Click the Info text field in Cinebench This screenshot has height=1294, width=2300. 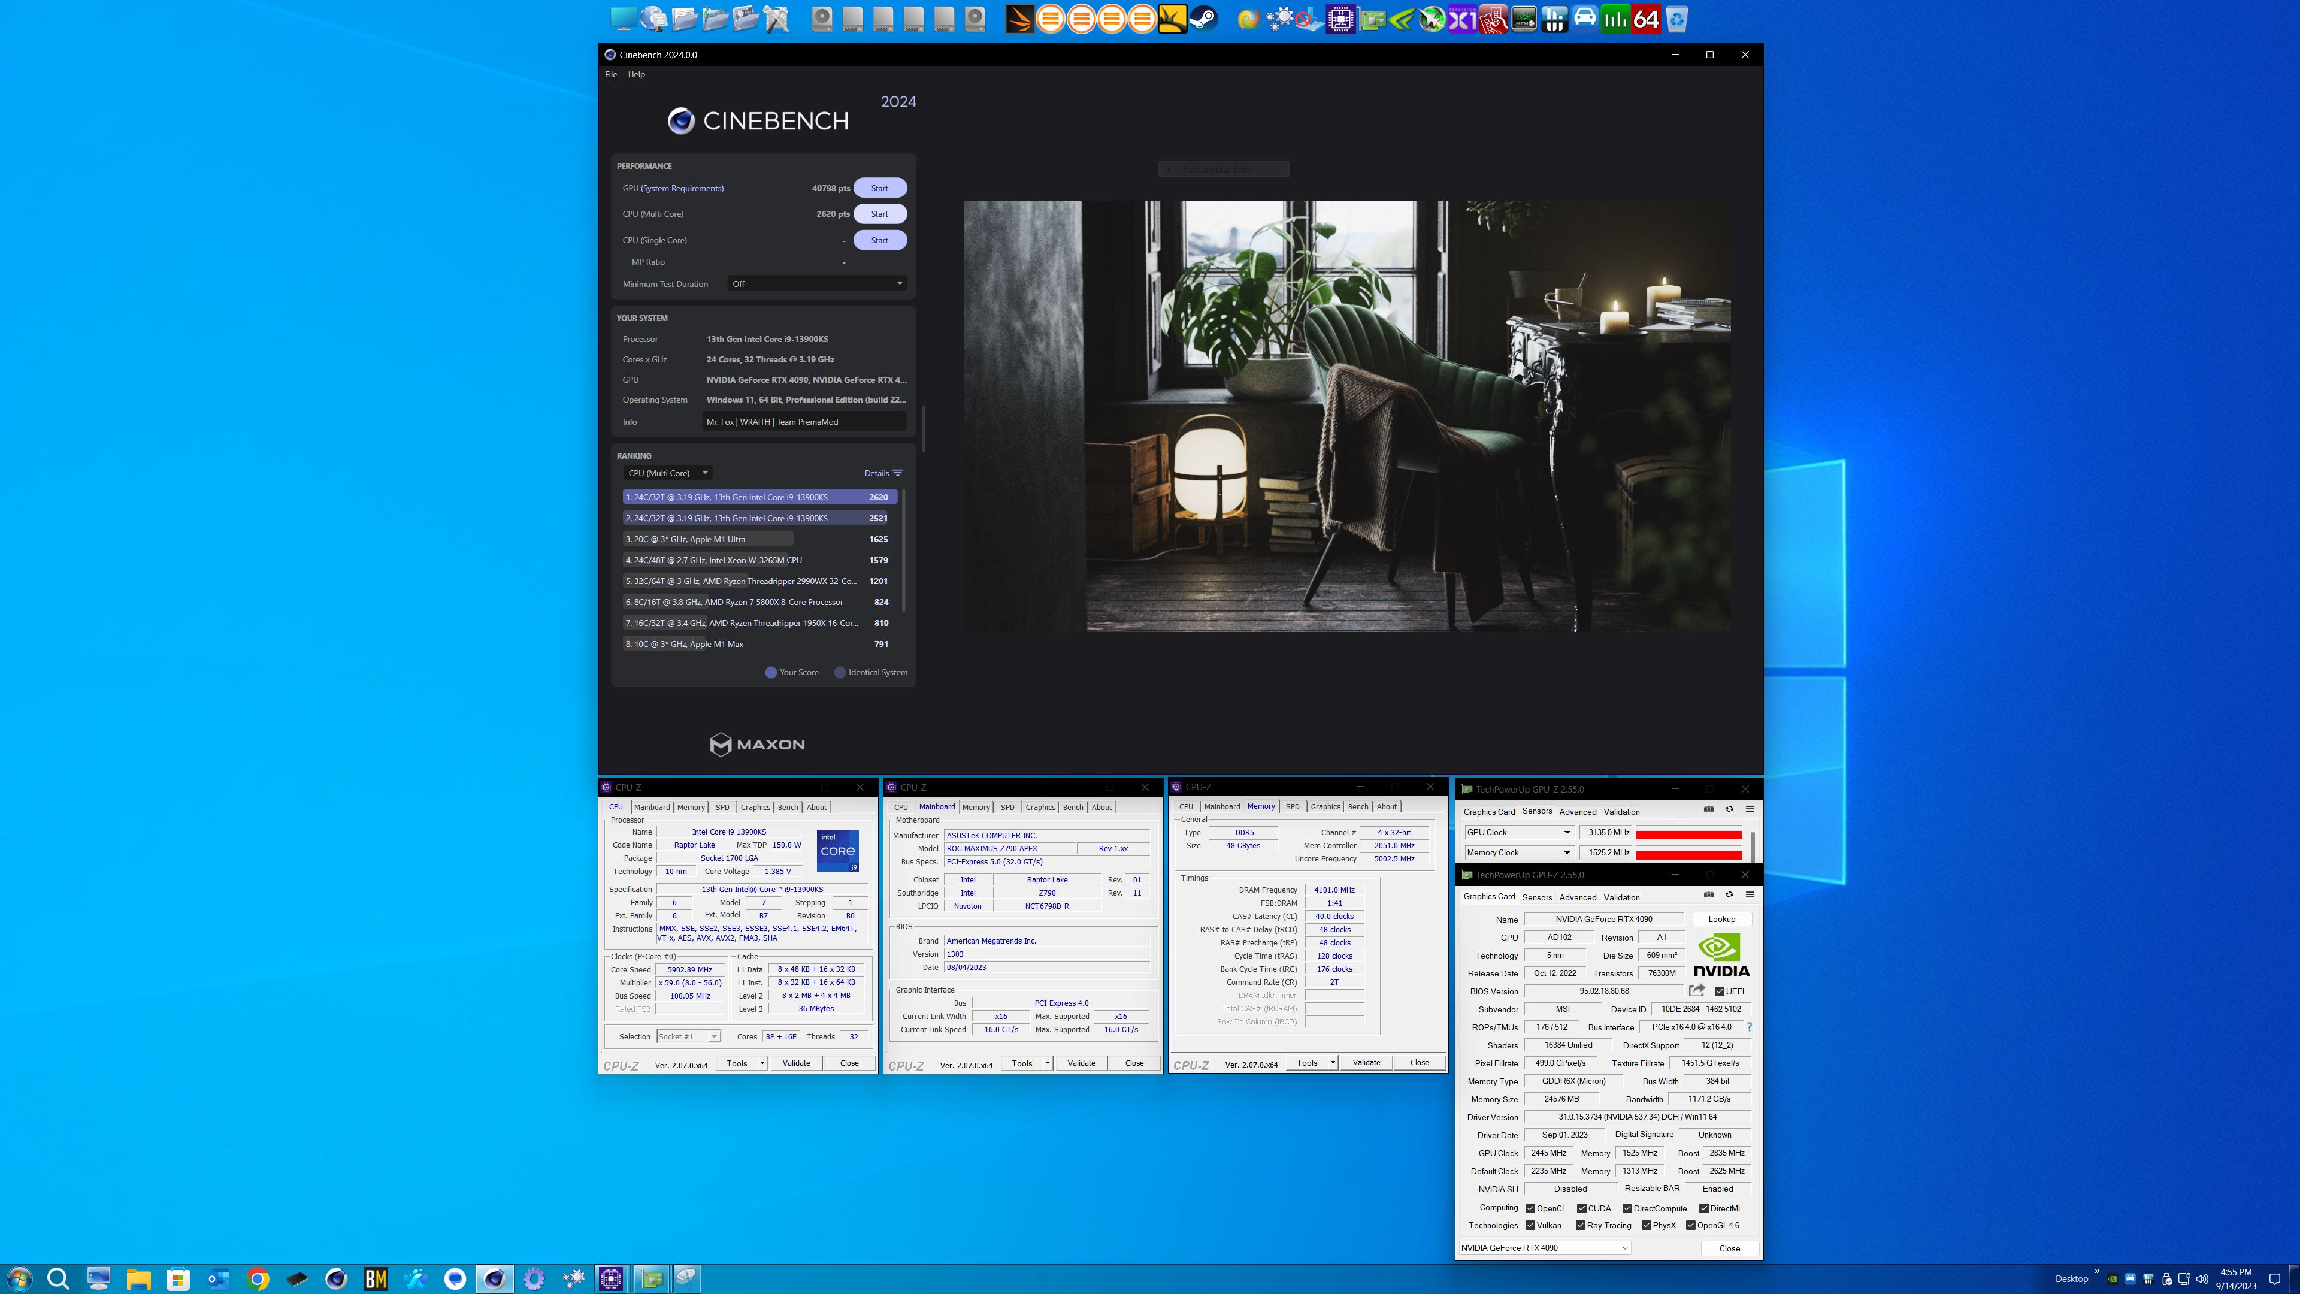(804, 422)
